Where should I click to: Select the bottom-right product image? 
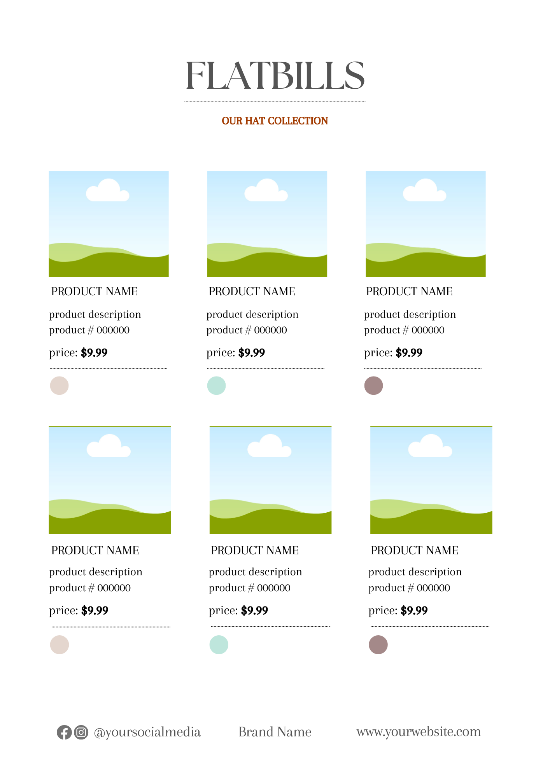click(431, 480)
